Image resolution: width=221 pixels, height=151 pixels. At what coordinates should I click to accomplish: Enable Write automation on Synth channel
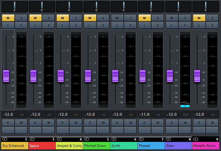click(x=130, y=123)
